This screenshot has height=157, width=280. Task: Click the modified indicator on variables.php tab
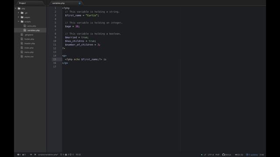click(80, 3)
